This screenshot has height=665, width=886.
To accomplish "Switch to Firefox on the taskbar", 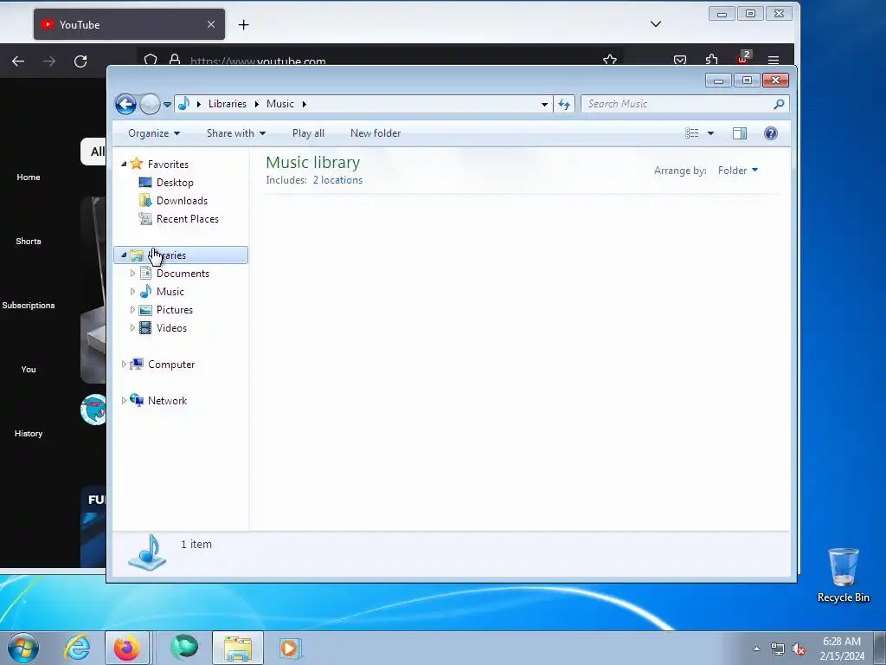I will (x=127, y=648).
